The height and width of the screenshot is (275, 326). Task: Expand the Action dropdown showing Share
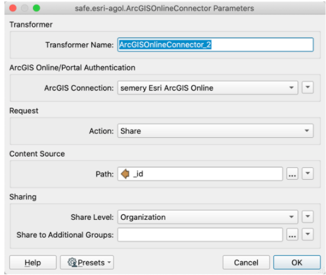[x=216, y=131]
